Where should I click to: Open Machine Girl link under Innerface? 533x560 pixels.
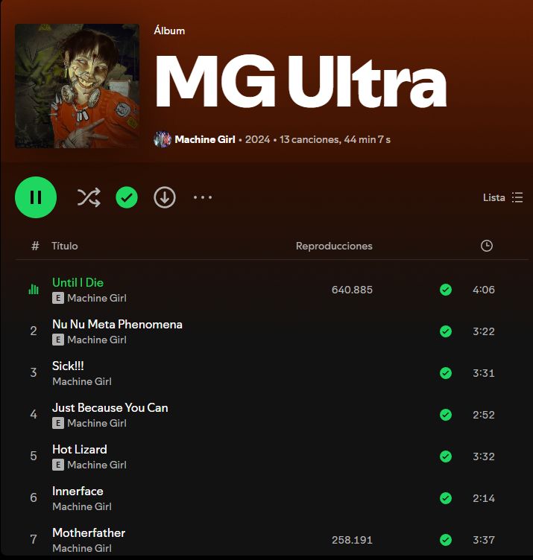pyautogui.click(x=82, y=506)
